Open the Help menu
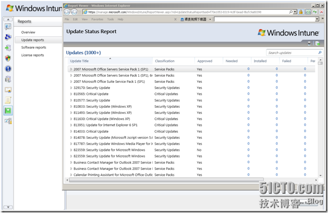The image size is (328, 213). (120, 19)
